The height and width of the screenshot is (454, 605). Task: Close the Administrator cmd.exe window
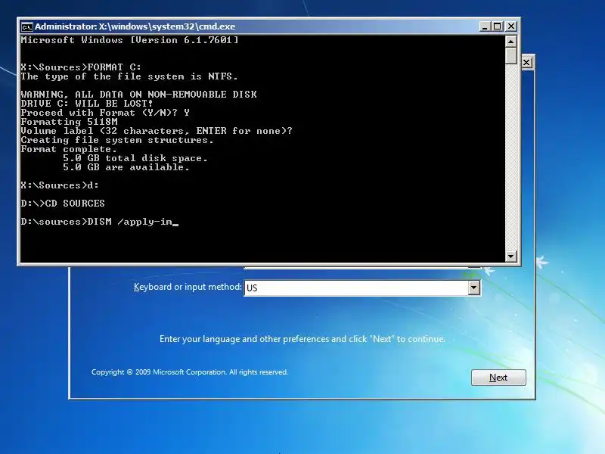tap(511, 26)
